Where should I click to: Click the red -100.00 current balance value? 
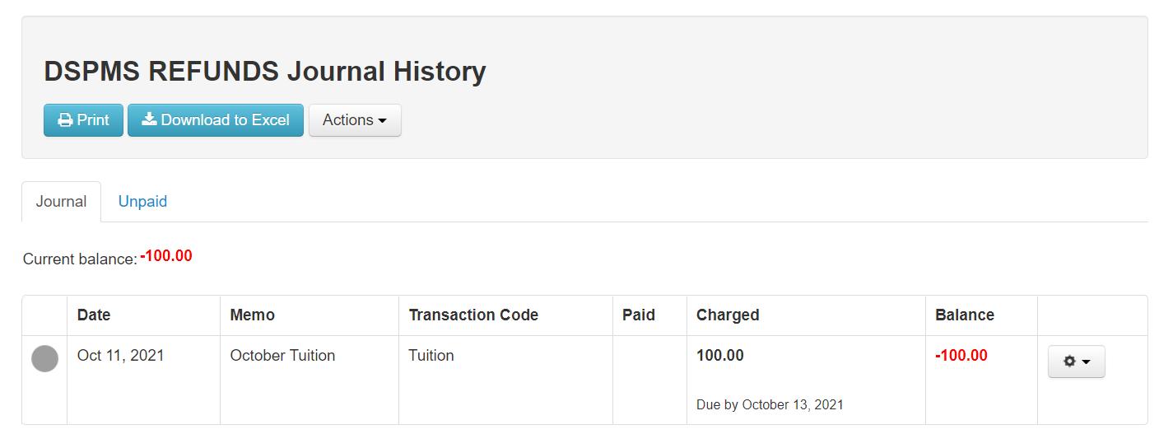166,256
